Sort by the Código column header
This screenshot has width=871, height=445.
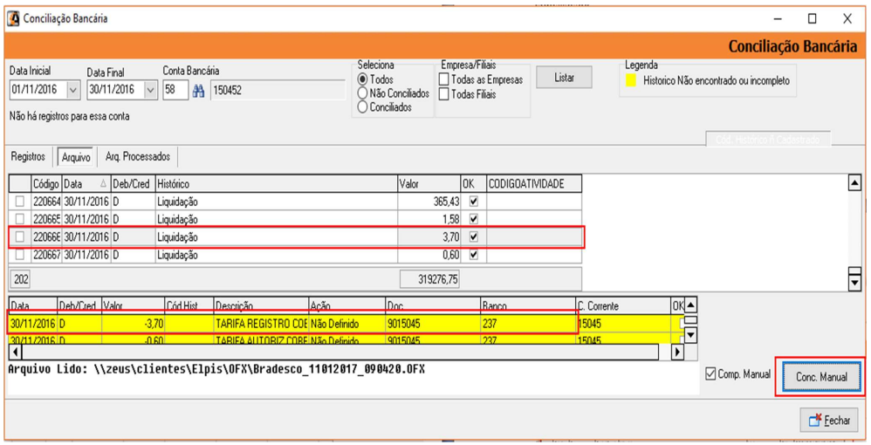pyautogui.click(x=46, y=184)
